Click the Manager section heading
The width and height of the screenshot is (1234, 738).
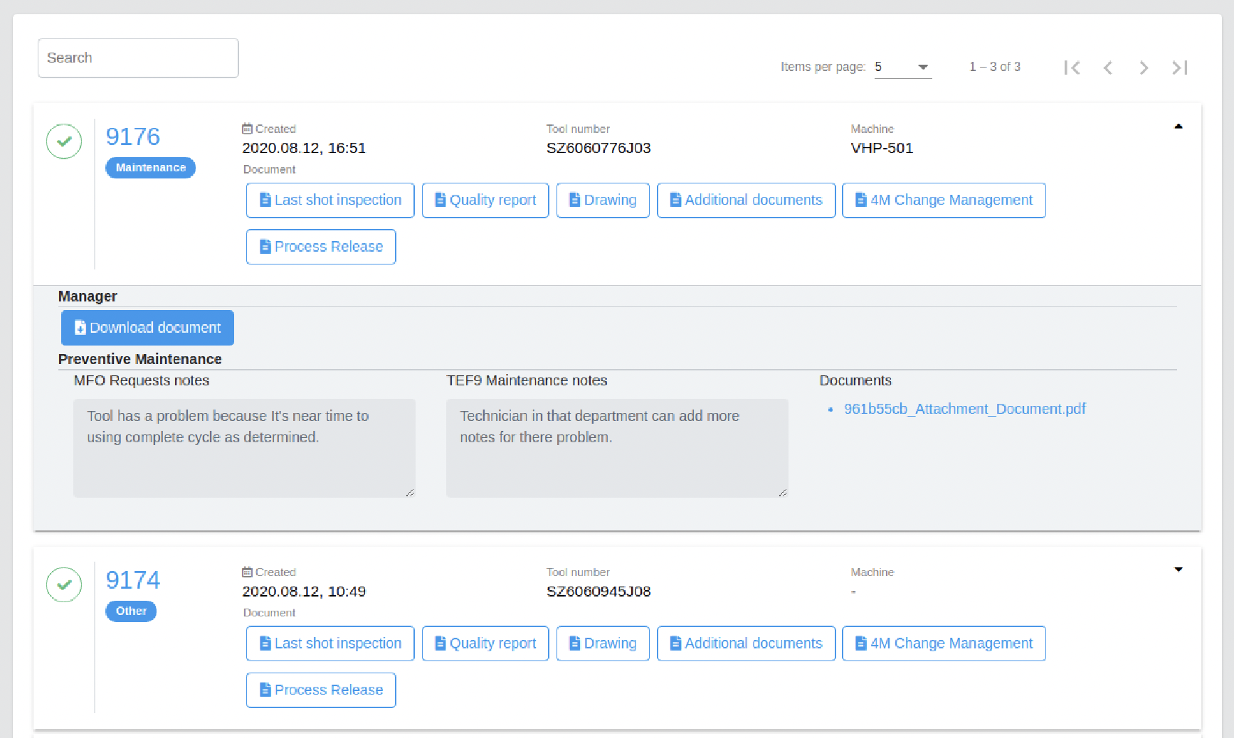(88, 296)
